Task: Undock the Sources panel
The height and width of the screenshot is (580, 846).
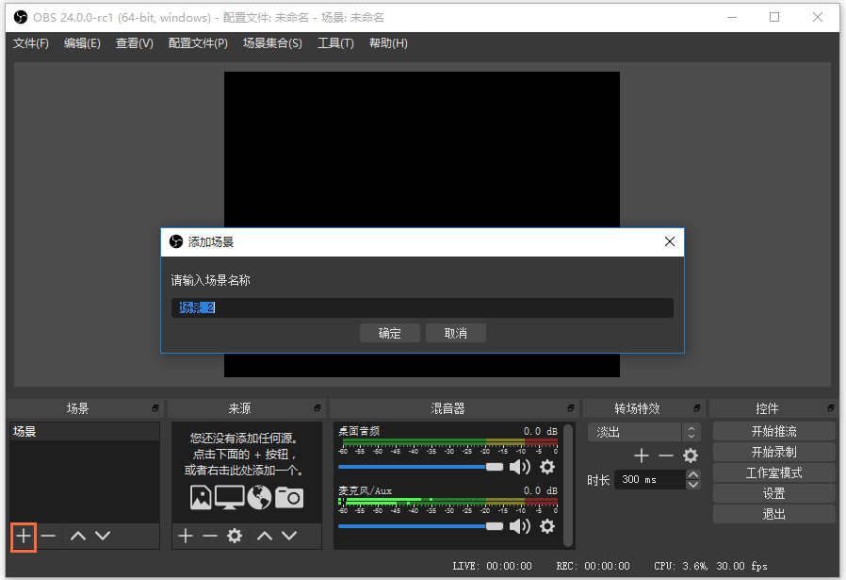Action: point(317,408)
